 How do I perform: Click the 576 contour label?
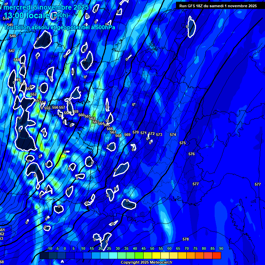point(192,154)
